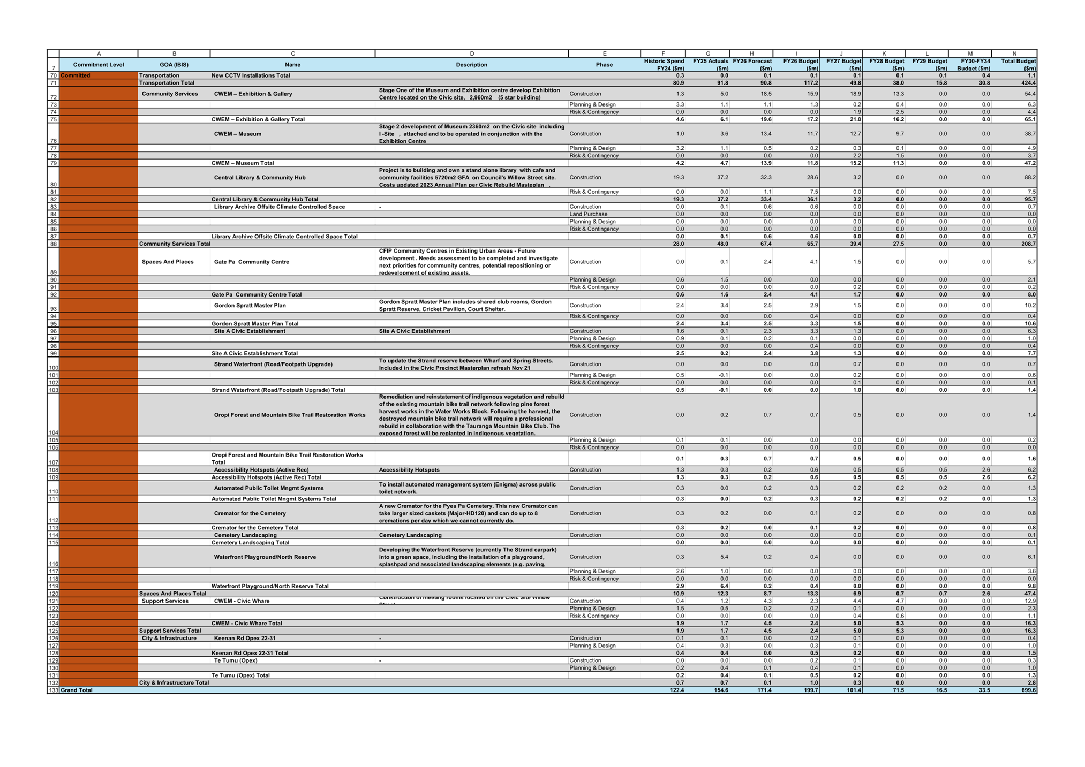1085x767 pixels.
Task: Select Central Library & Community Hub Total cell
Action: pyautogui.click(x=265, y=199)
